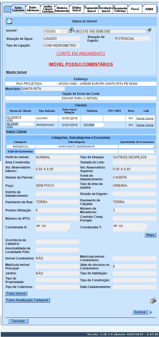The image size is (159, 337).
Task: Click the comments speech bubble icon
Action: click(9, 22)
